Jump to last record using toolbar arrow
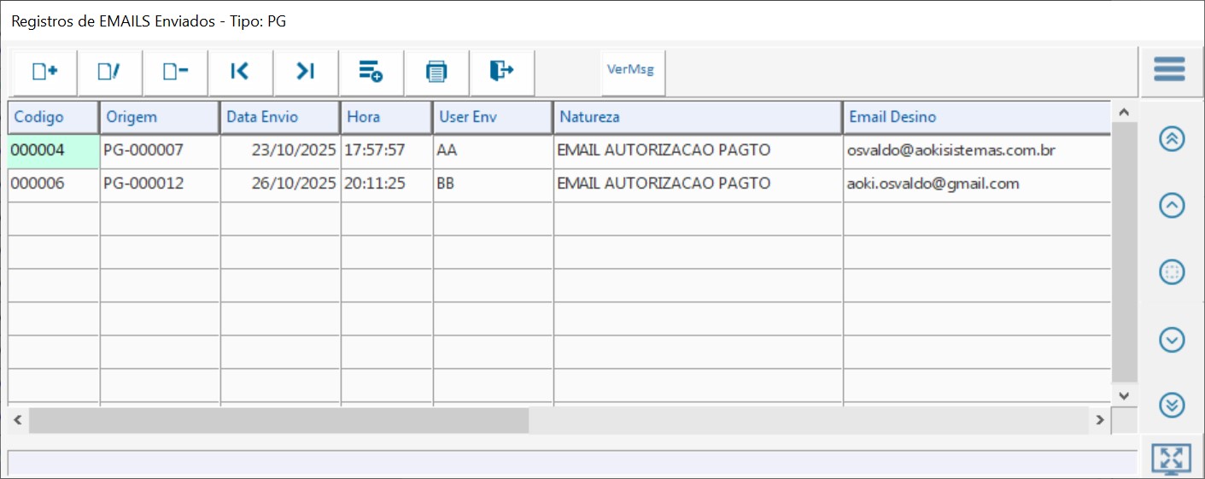The image size is (1205, 479). pyautogui.click(x=306, y=73)
